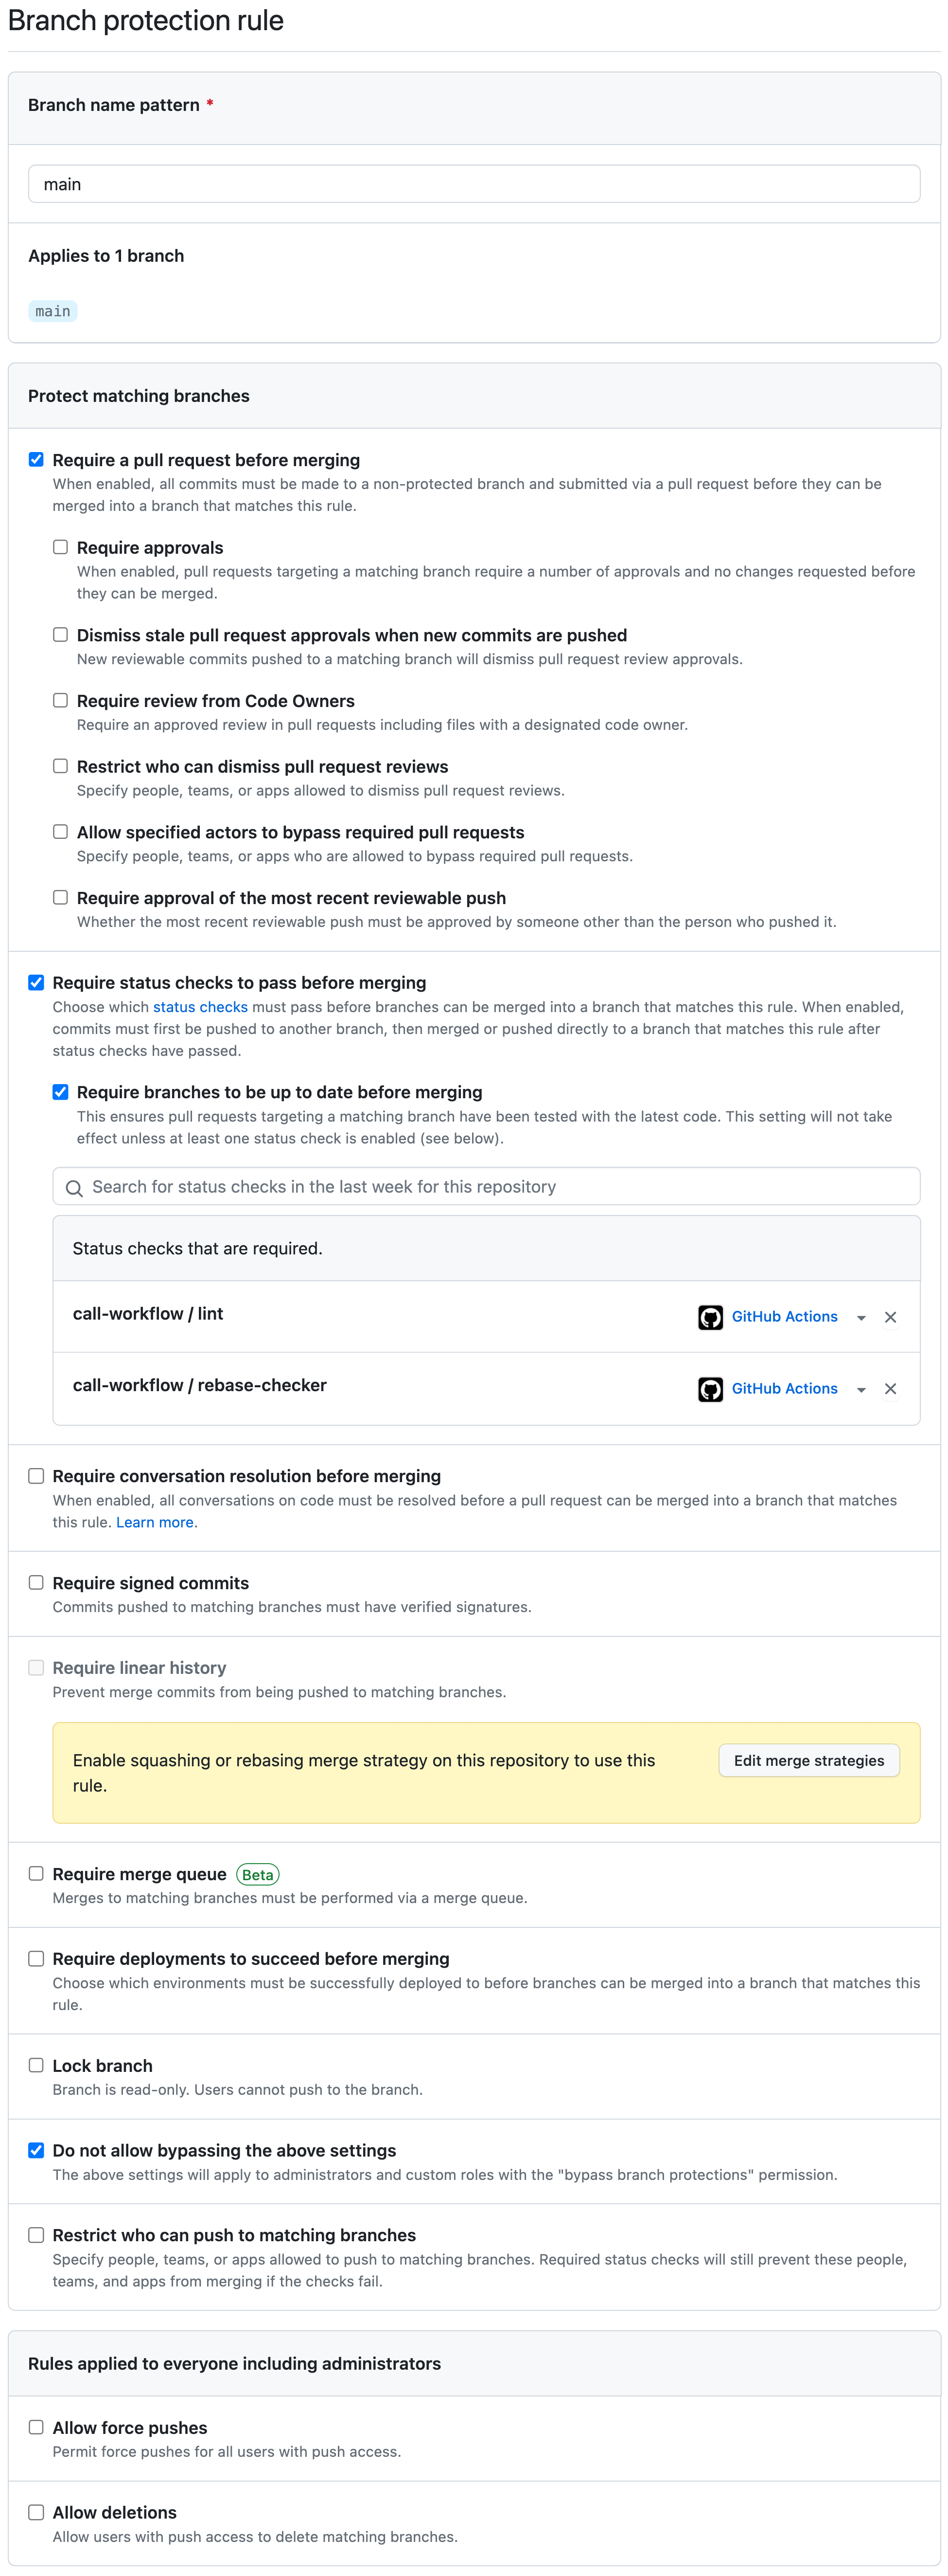Uncheck Require a pull request before merging
948x2576 pixels.
coord(36,459)
